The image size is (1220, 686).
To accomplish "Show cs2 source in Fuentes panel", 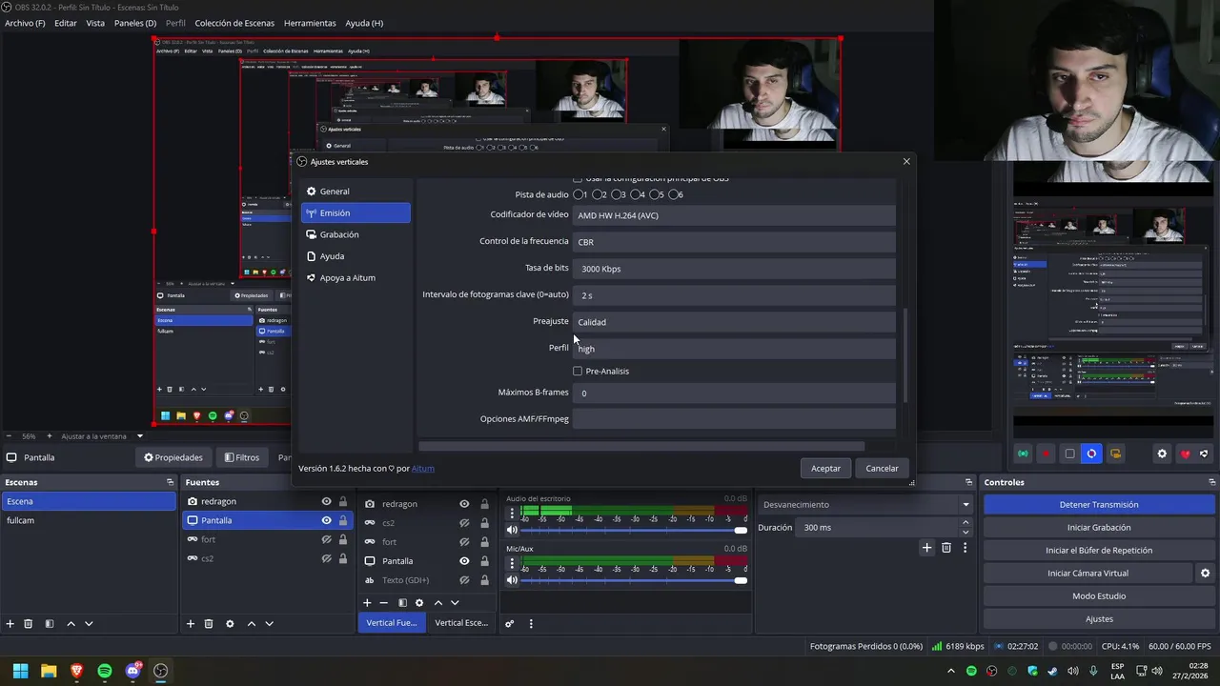I will pyautogui.click(x=326, y=558).
